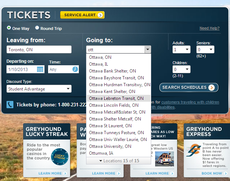Image resolution: width=230 pixels, height=181 pixels.
Task: Click the arrow icon on Search Schedules
Action: tap(212, 88)
